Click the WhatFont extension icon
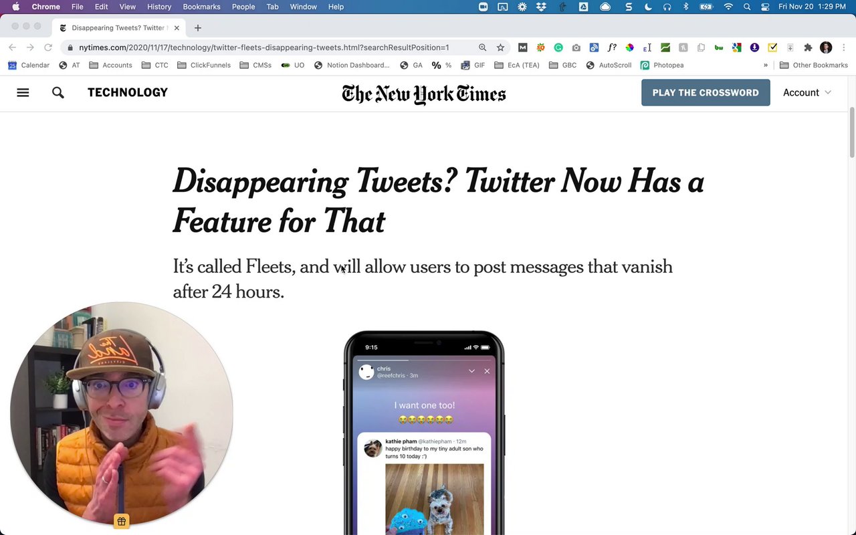The height and width of the screenshot is (535, 856). click(x=612, y=47)
